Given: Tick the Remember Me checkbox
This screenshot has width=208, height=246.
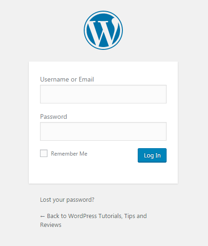Looking at the screenshot, I should click(44, 153).
